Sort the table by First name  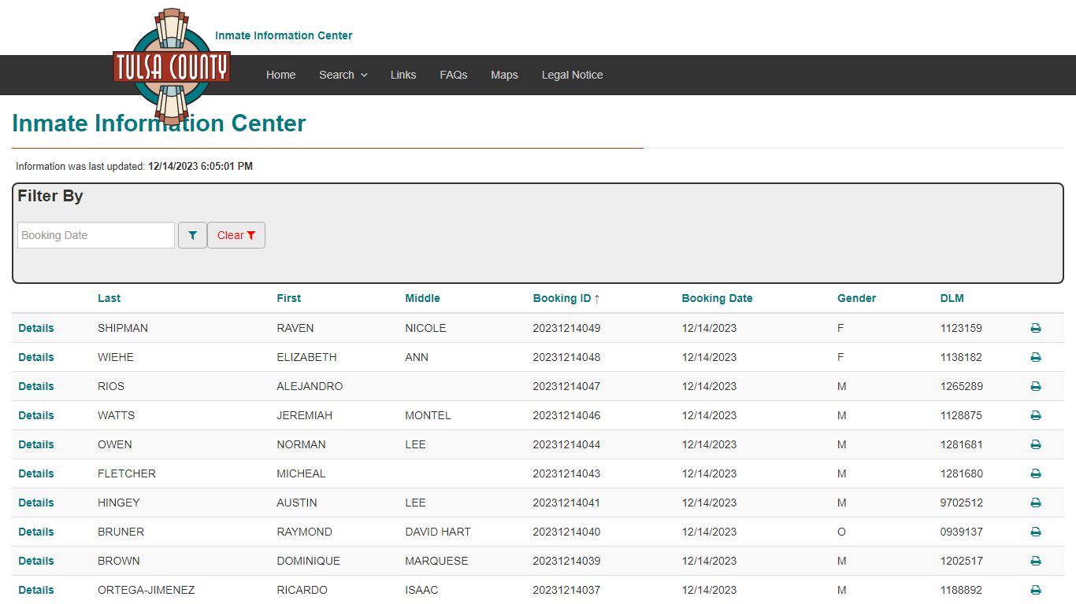tap(289, 298)
